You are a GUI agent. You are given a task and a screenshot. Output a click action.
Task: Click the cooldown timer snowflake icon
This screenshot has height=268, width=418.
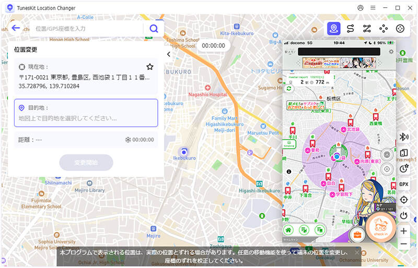(128, 139)
